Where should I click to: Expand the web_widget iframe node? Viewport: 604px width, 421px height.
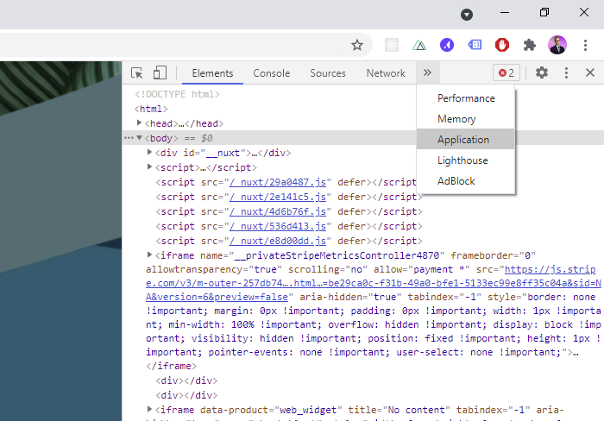pos(149,409)
